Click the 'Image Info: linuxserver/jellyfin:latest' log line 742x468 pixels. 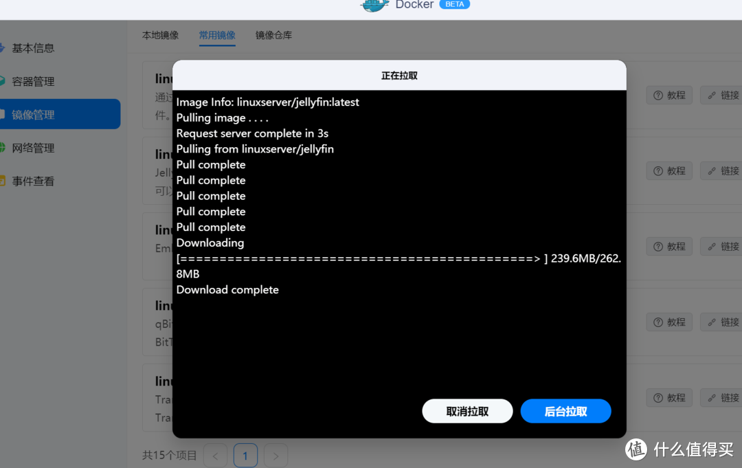point(267,102)
